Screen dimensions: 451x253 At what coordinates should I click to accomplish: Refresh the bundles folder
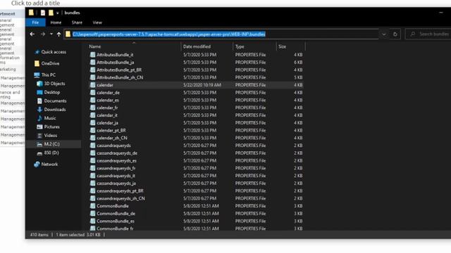click(395, 34)
